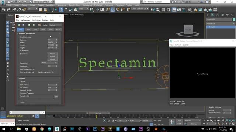Open FumeFX Cache dropdown

pos(55,25)
